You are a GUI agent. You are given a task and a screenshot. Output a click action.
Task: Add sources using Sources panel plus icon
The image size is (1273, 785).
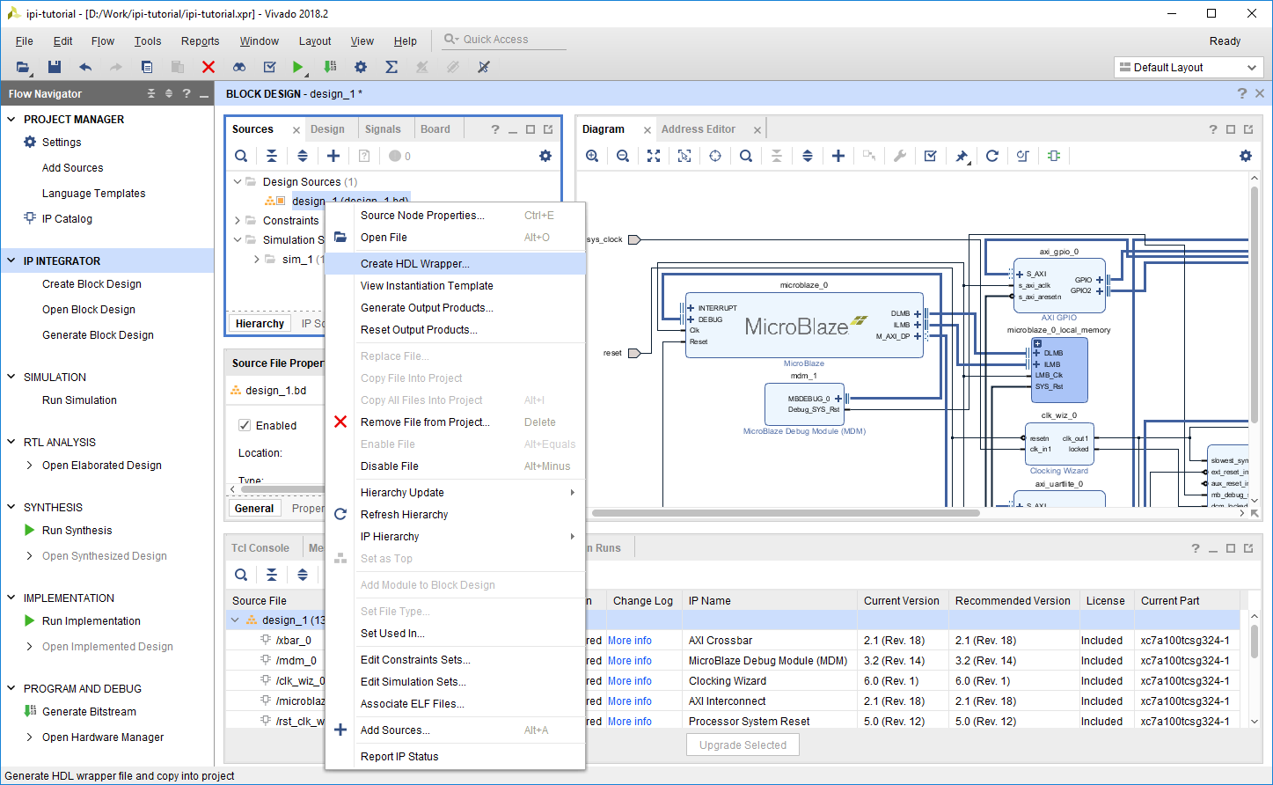point(333,156)
